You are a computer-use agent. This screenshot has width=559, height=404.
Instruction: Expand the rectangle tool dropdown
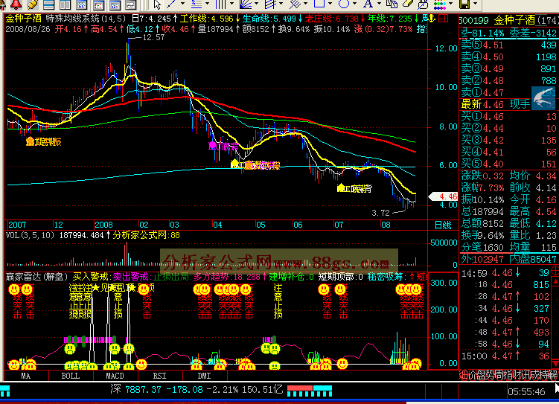(330, 4)
